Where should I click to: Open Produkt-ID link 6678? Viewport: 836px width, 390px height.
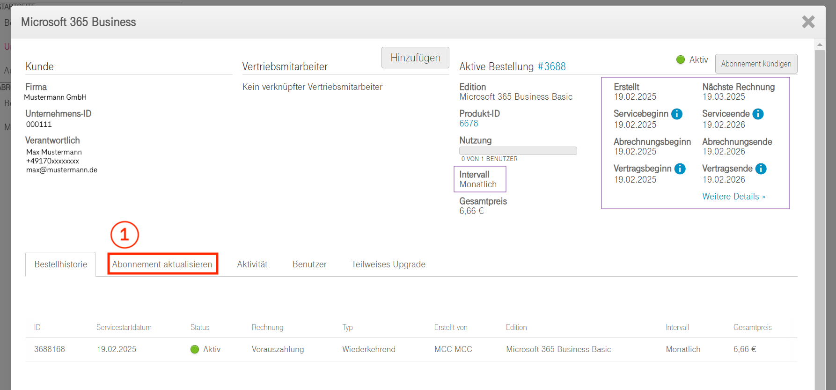469,124
